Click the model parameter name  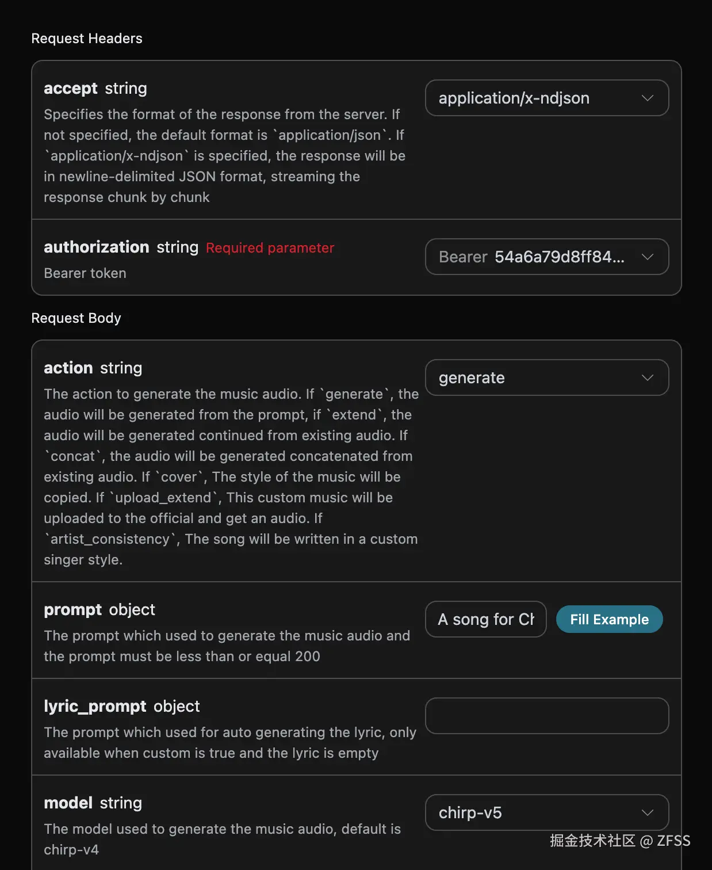pos(68,803)
